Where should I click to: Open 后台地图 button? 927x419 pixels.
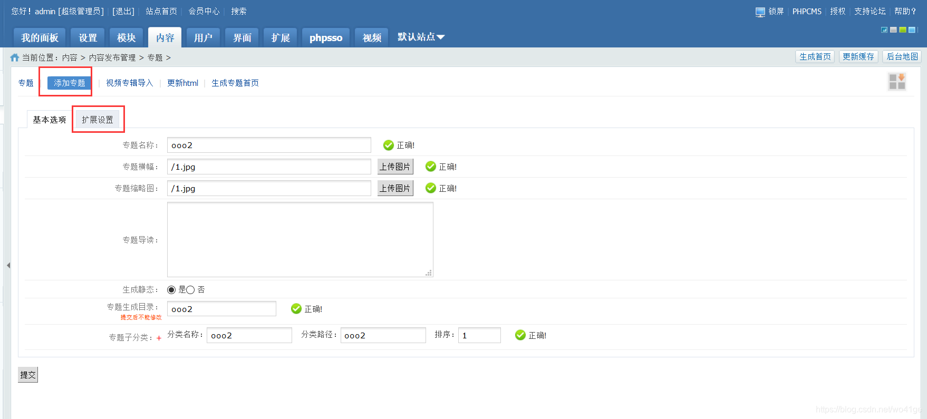[x=902, y=56]
